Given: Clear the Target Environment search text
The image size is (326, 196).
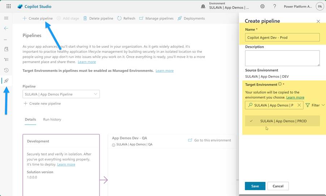Looking at the screenshot, I should coord(299,105).
